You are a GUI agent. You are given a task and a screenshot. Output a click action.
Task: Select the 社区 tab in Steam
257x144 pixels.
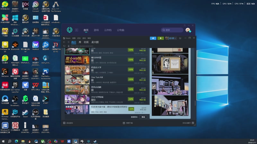(86, 42)
